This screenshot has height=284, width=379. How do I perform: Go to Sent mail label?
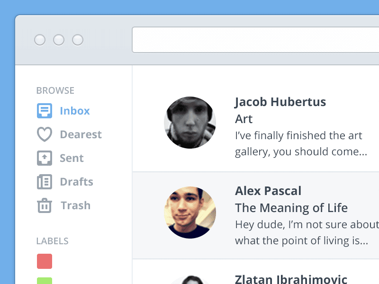(72, 158)
